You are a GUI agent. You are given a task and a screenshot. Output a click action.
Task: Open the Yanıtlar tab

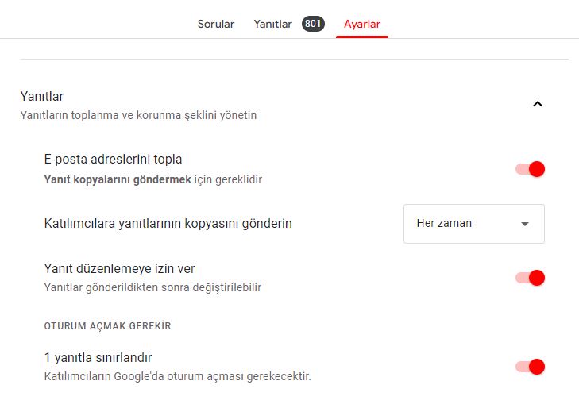coord(272,24)
